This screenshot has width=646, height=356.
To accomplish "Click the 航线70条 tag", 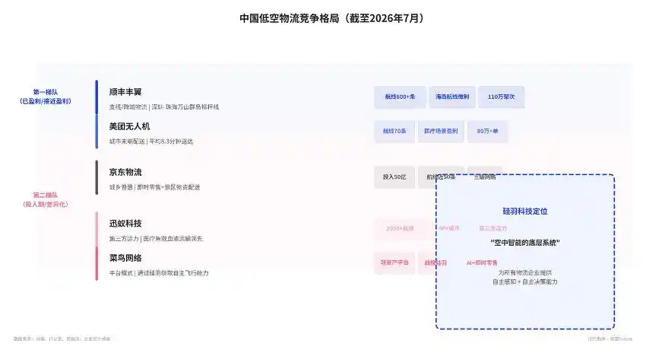I will (x=394, y=131).
